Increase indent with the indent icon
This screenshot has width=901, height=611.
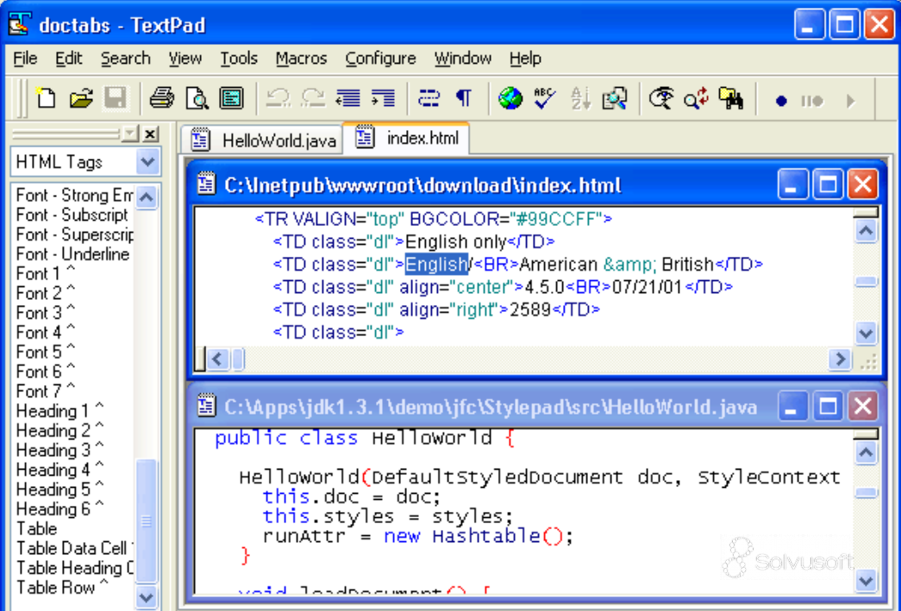coord(384,99)
